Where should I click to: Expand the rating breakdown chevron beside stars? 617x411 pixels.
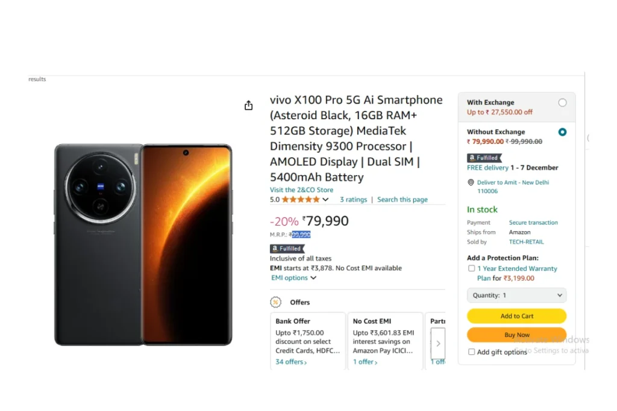pos(325,200)
